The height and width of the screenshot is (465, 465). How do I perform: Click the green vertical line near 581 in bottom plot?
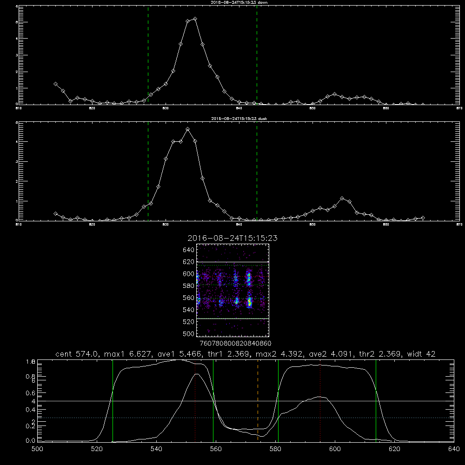click(x=278, y=400)
